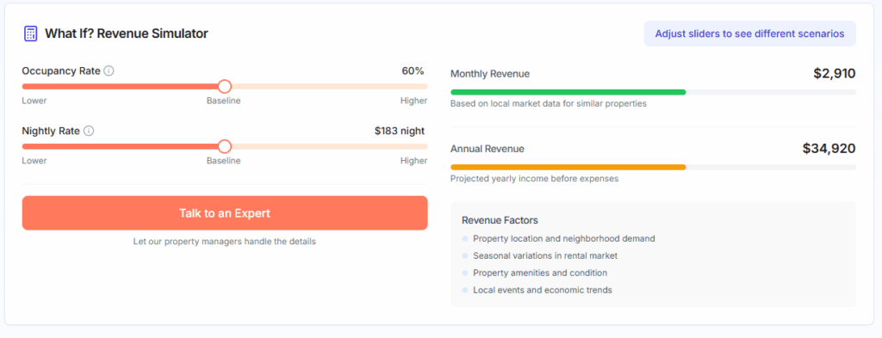Click the $2,910 monthly revenue value
882x338 pixels.
(834, 74)
